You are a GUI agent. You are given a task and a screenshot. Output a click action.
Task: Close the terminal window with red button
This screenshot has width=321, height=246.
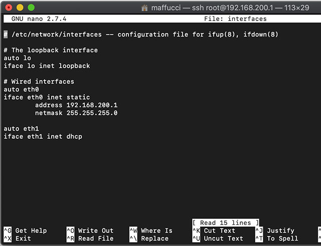(x=9, y=8)
